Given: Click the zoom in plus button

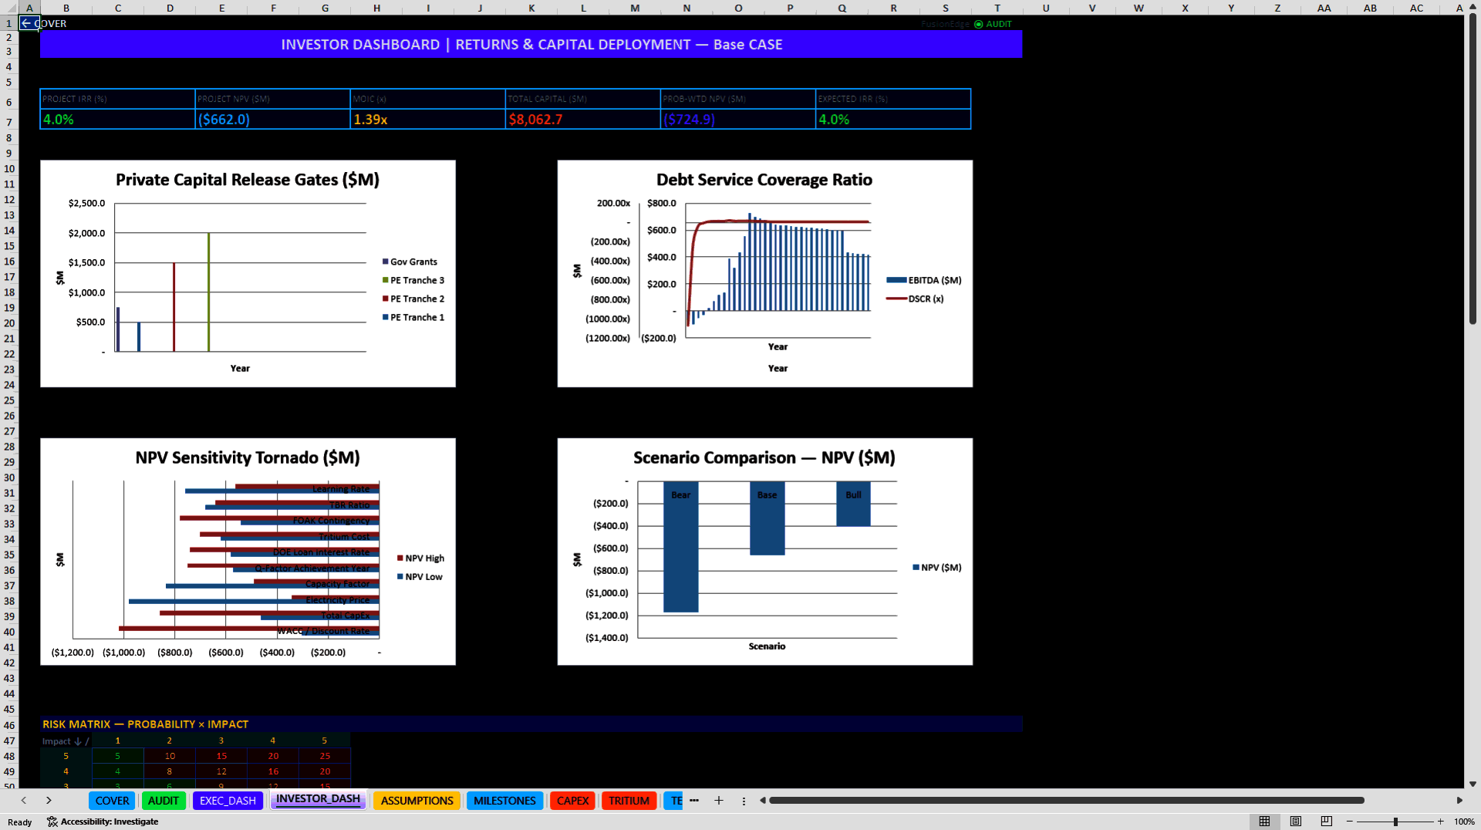Looking at the screenshot, I should [1441, 822].
